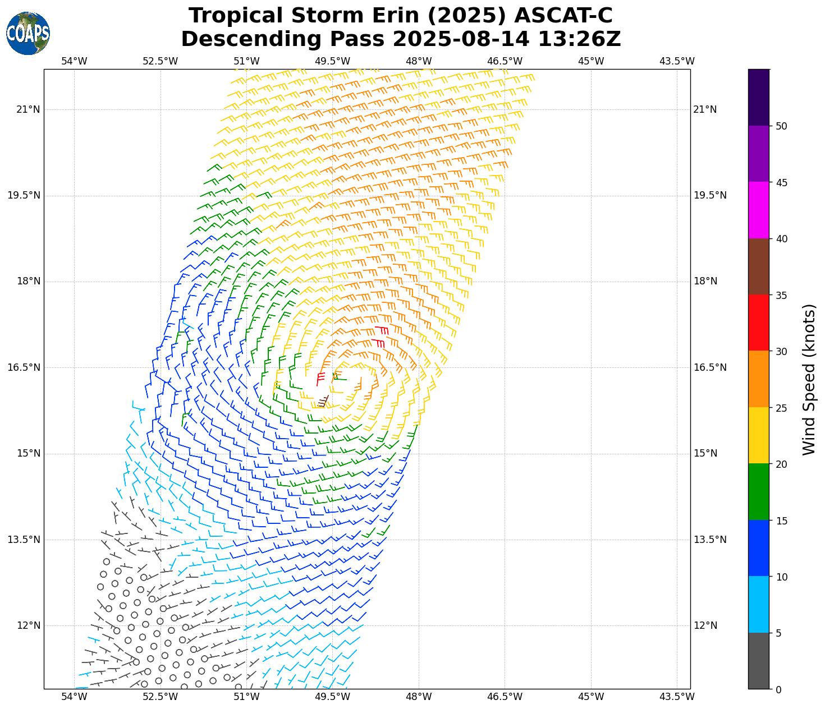This screenshot has width=825, height=709.
Task: Select the dark purple top colorbar segment
Action: click(x=758, y=97)
